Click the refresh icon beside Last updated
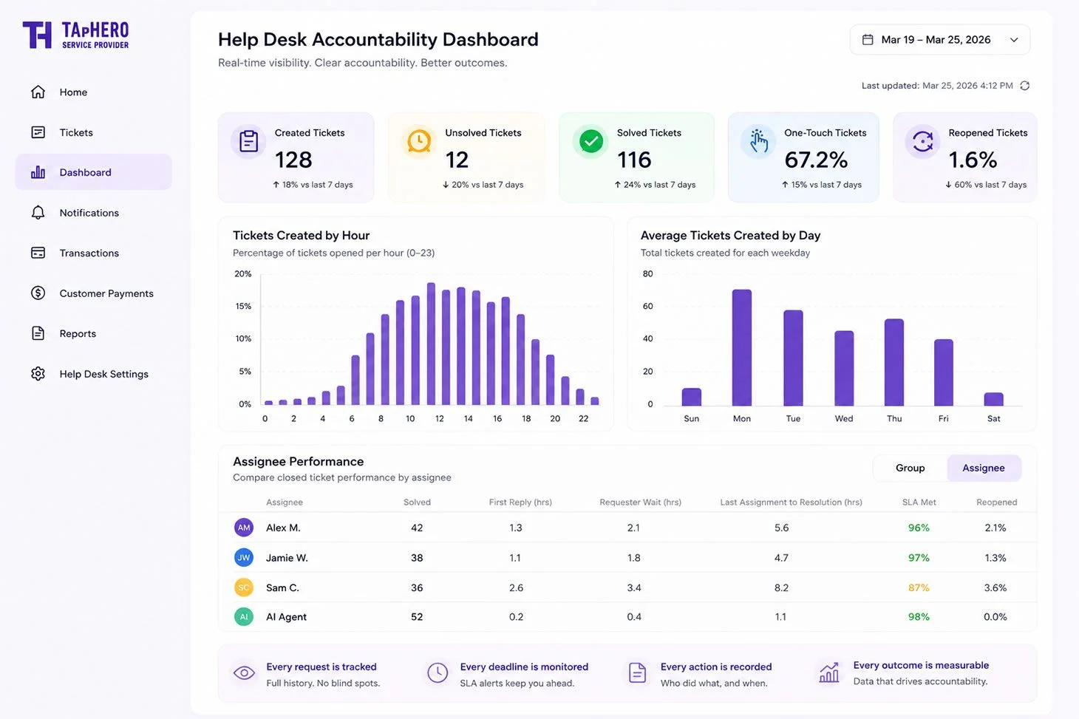Screen dimensions: 1079x719 point(1024,86)
